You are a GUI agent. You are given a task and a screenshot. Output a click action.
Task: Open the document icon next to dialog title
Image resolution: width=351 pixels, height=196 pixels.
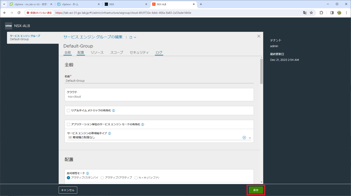tap(131, 37)
